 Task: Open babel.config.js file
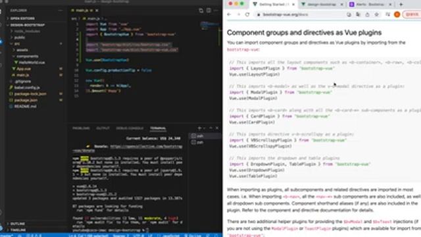[x=27, y=88]
